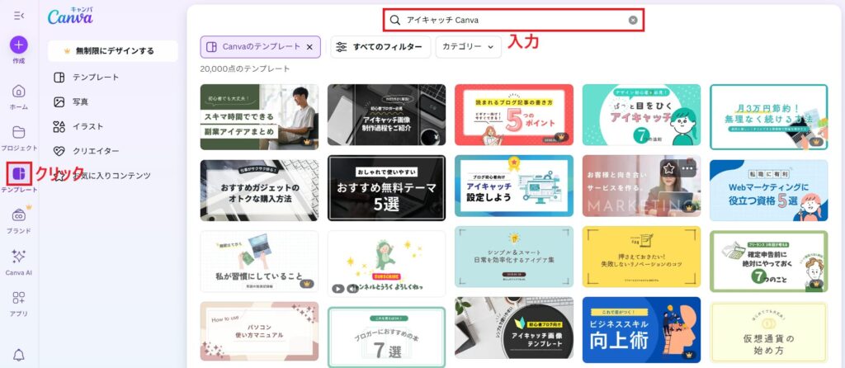Image resolution: width=845 pixels, height=368 pixels.
Task: Open more options on MARKETING thumbnail
Action: click(688, 168)
